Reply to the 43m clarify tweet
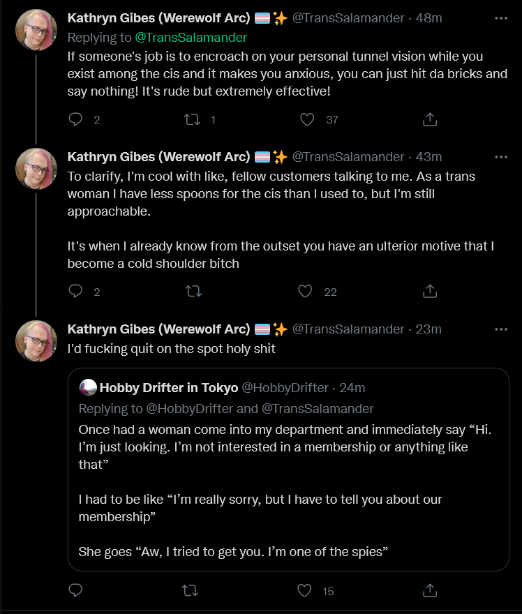This screenshot has height=614, width=522. pos(75,292)
